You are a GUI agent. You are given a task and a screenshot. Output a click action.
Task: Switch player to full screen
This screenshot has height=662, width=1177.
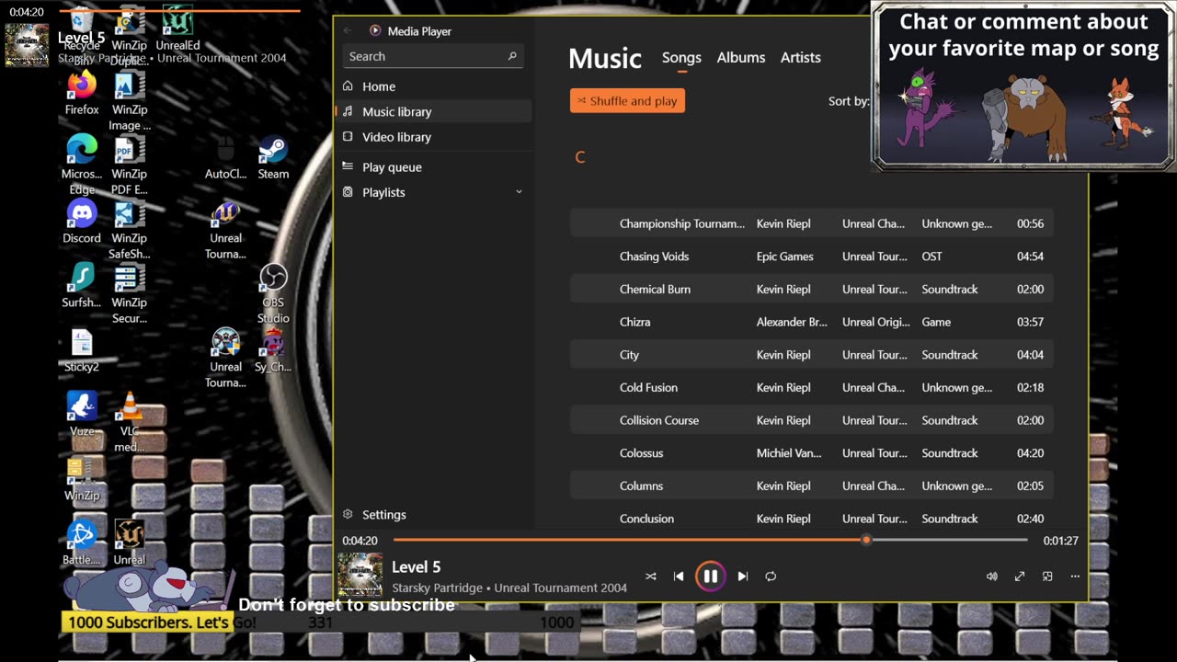[1020, 576]
